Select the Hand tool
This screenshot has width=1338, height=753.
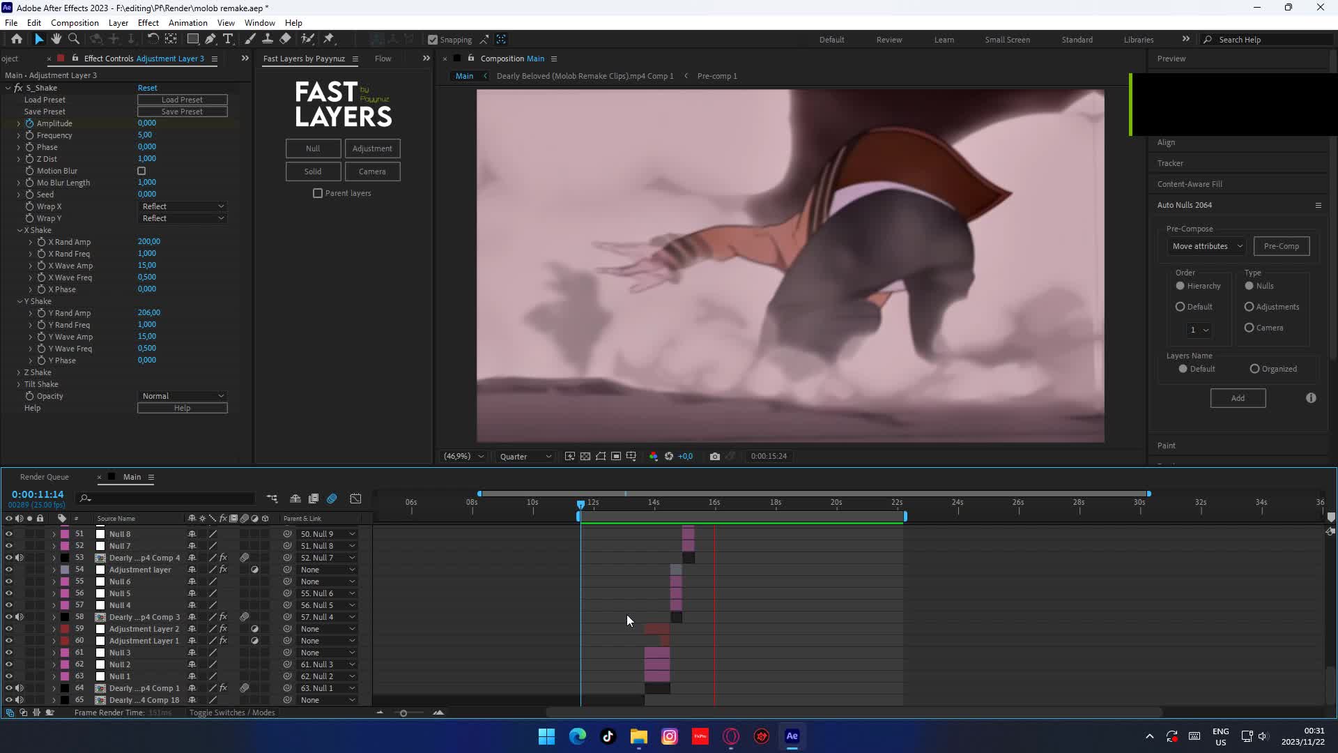pos(56,39)
